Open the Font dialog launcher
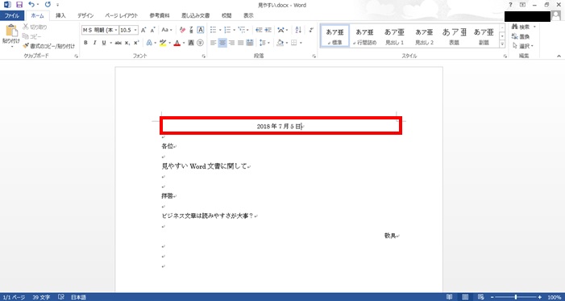This screenshot has width=565, height=301. pos(204,56)
